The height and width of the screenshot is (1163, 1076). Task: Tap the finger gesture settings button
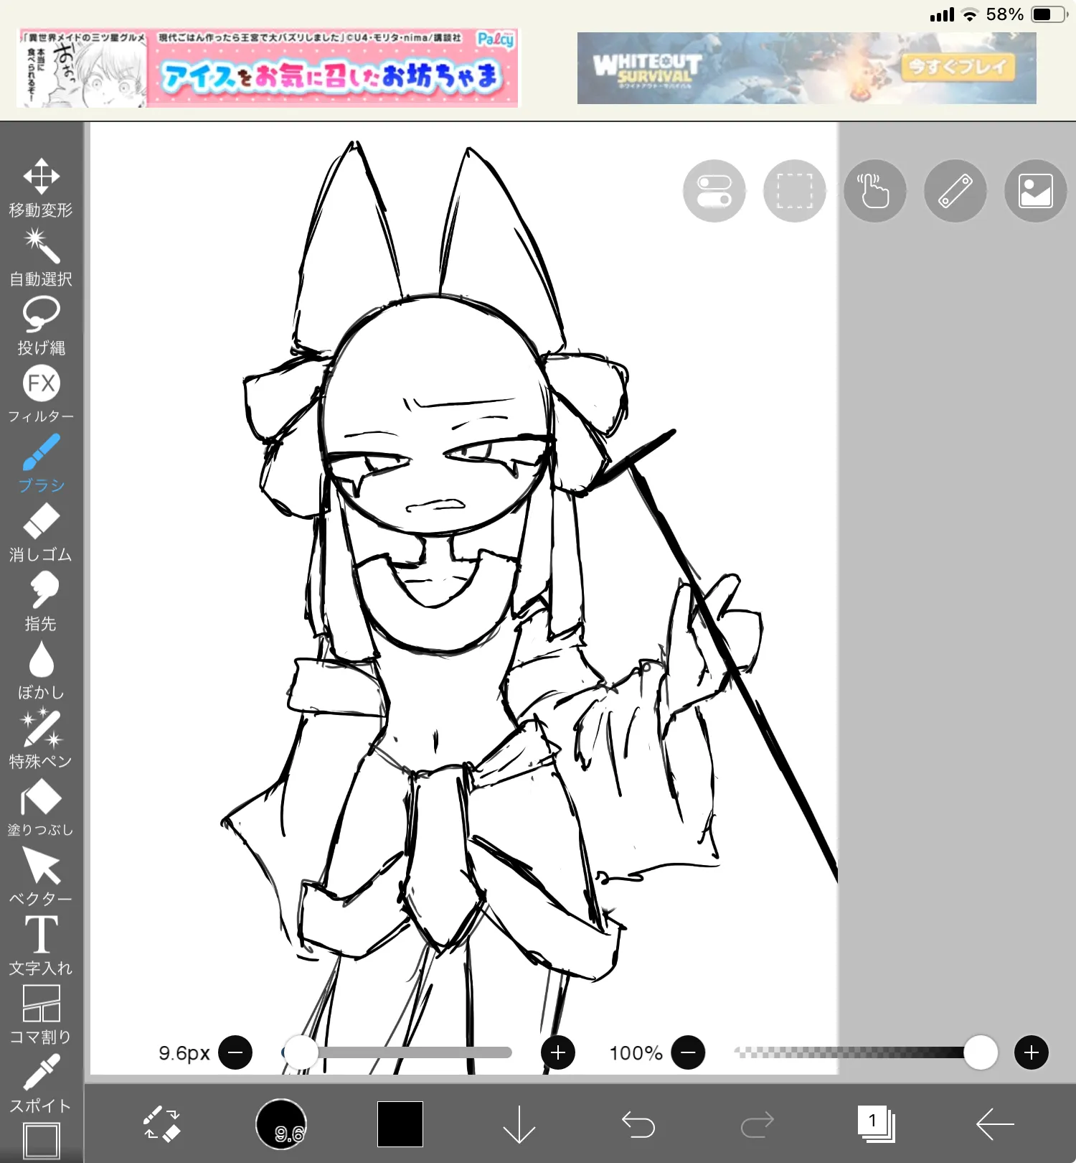(x=874, y=191)
